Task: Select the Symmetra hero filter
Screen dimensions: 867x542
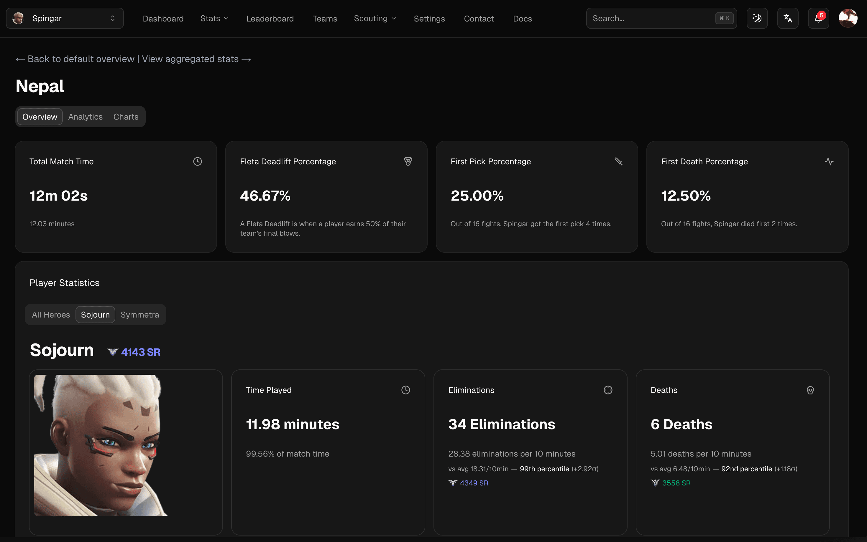Action: (139, 314)
